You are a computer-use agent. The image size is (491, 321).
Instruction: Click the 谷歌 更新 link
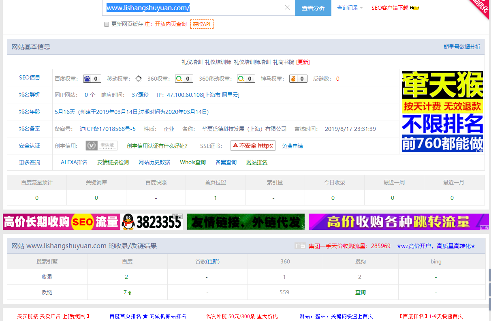pyautogui.click(x=213, y=261)
